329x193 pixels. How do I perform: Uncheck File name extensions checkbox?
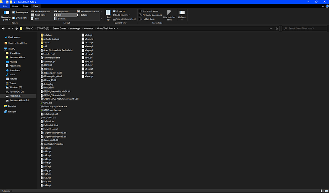click(141, 15)
